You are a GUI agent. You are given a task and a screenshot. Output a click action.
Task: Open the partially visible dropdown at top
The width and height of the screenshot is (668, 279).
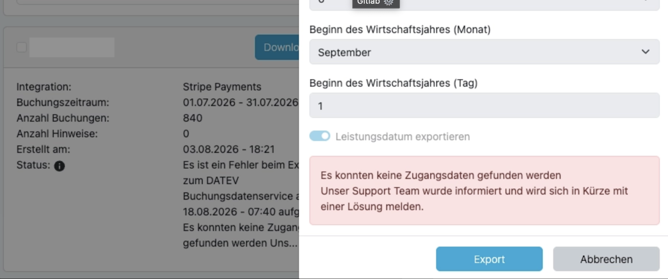(484, 4)
